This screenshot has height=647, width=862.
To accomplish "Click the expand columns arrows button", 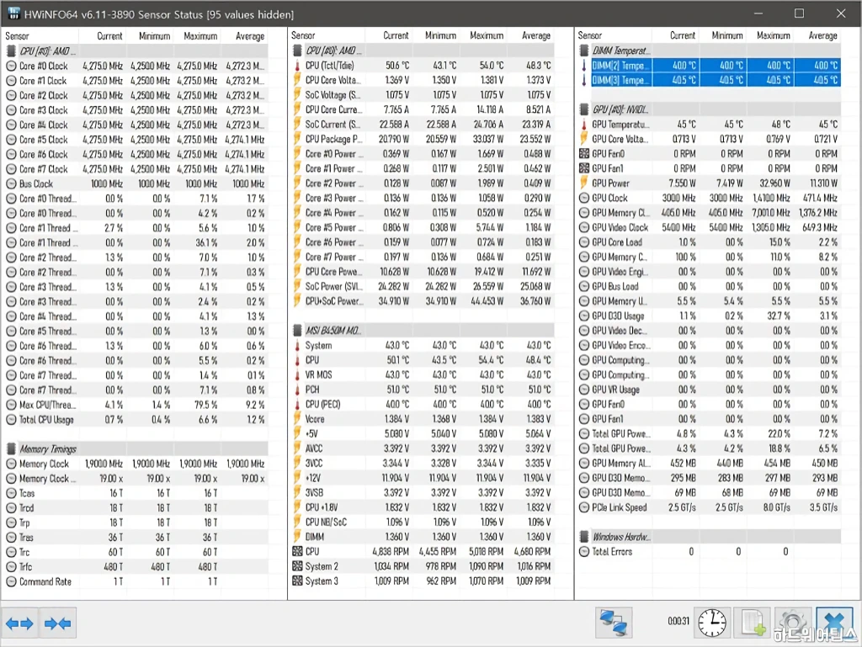I will 19,623.
